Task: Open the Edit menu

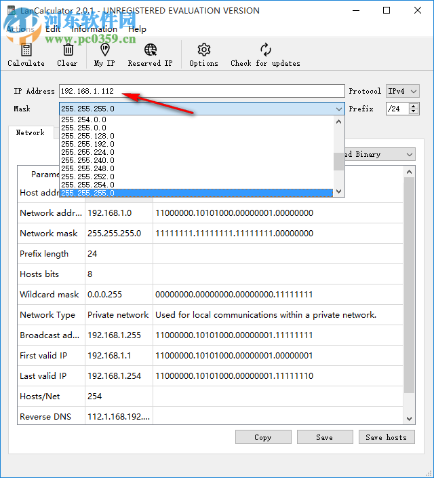Action: [x=53, y=29]
